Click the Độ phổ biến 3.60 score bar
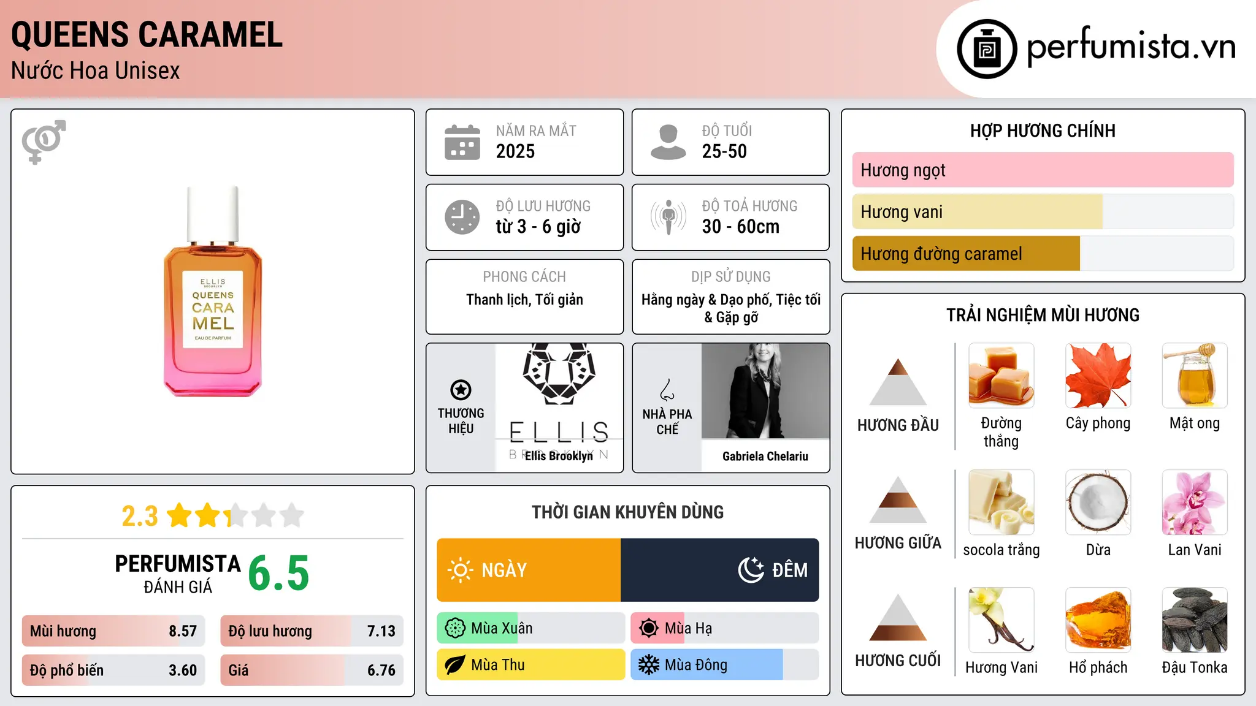Screen dimensions: 1256x706 [x=113, y=670]
